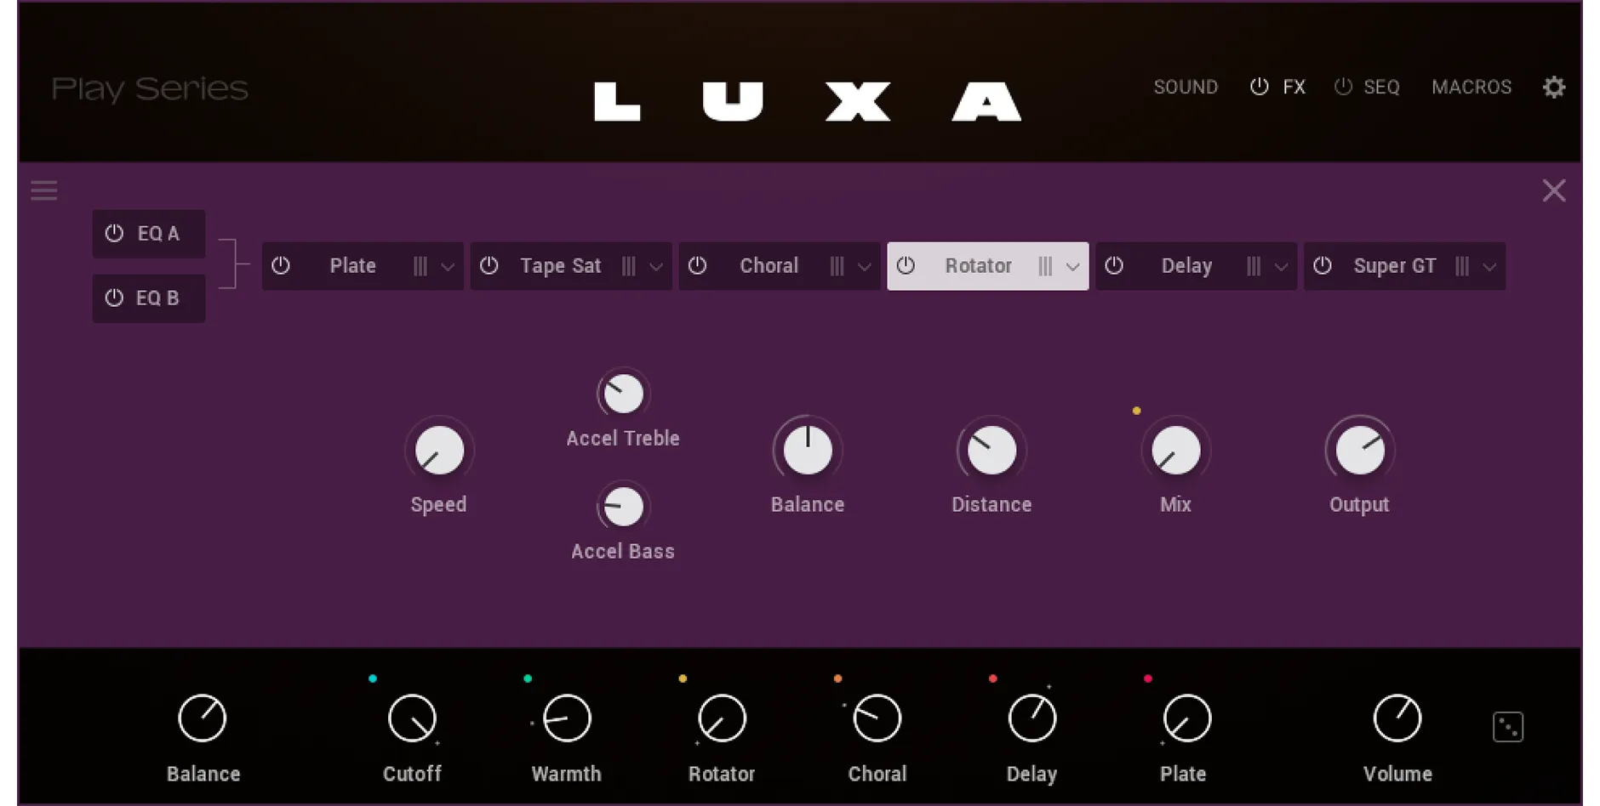Viewport: 1600px width, 806px height.
Task: Switch to the SOUND tab
Action: (x=1186, y=86)
